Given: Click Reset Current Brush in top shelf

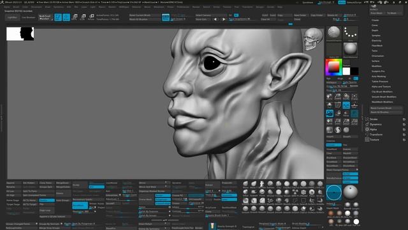Looking at the screenshot, I should (145, 15).
